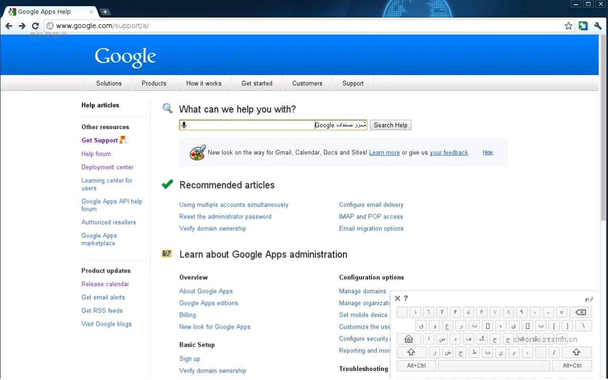Click the browser forward arrow
This screenshot has width=608, height=380.
(22, 26)
